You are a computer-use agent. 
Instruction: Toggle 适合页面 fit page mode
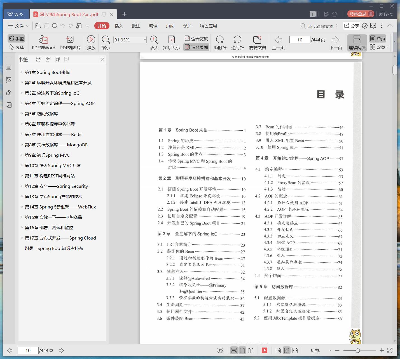196,47
